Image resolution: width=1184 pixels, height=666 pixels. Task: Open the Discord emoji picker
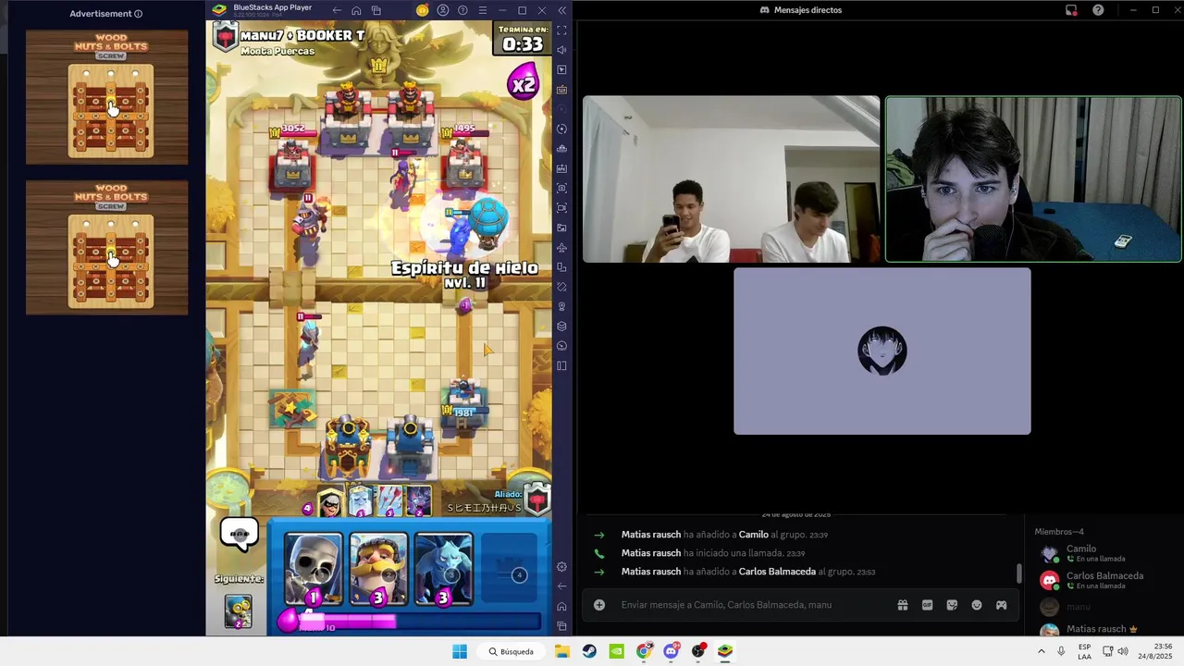[977, 605]
